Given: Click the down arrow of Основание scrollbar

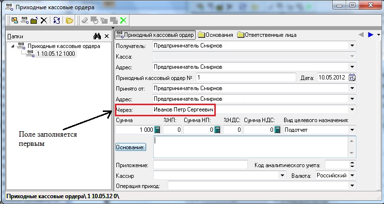Looking at the screenshot, I should (352, 153).
